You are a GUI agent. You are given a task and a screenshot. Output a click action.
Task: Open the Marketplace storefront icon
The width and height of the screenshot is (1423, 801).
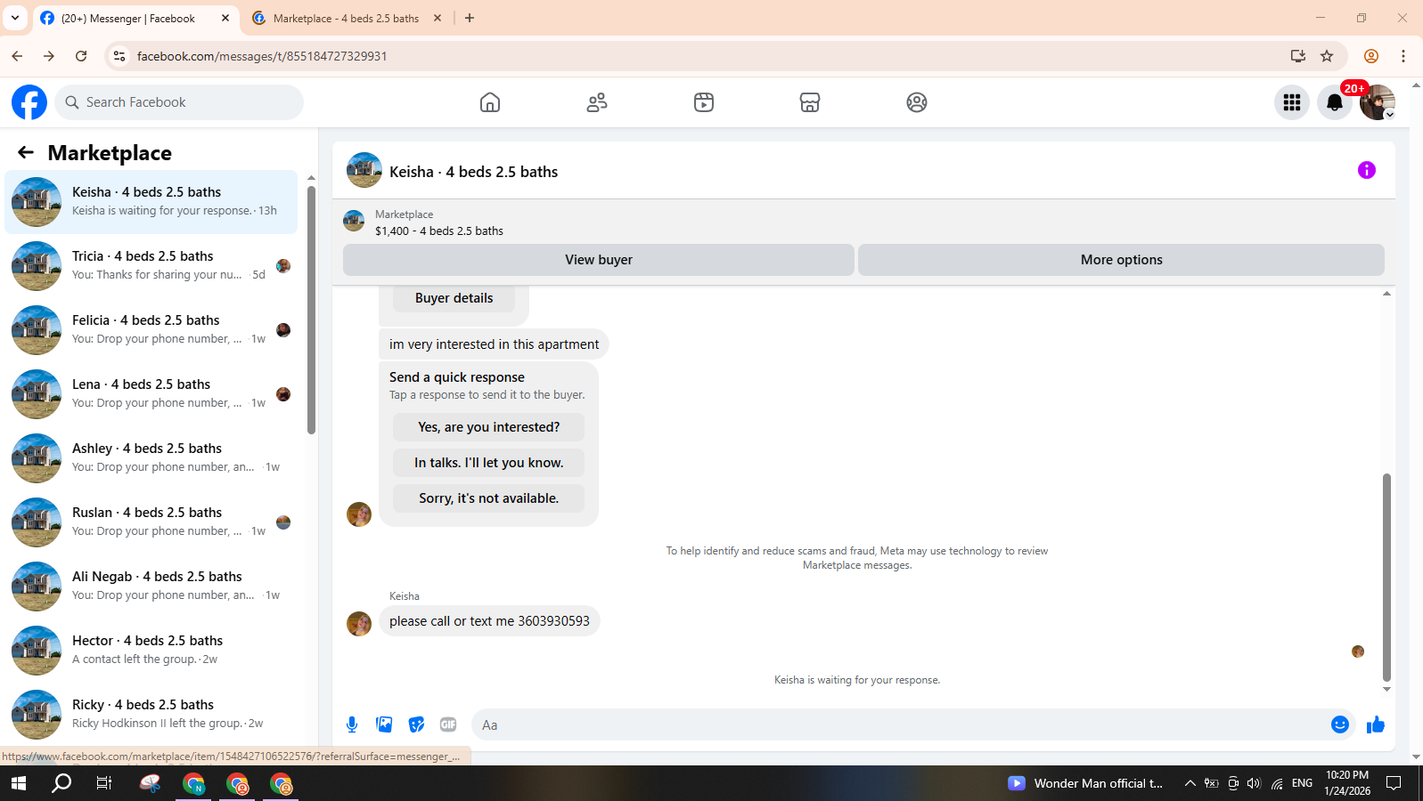[810, 102]
